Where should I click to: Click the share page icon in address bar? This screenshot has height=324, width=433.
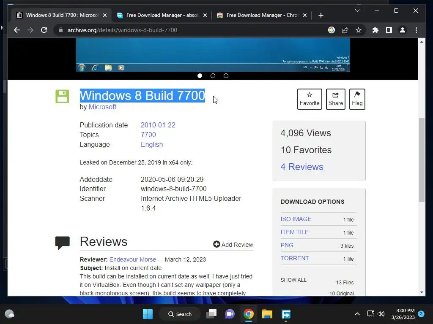click(x=345, y=30)
